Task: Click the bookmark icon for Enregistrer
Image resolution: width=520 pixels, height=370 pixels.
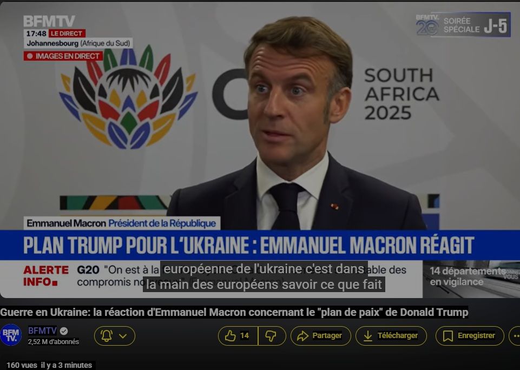Action: (x=447, y=336)
